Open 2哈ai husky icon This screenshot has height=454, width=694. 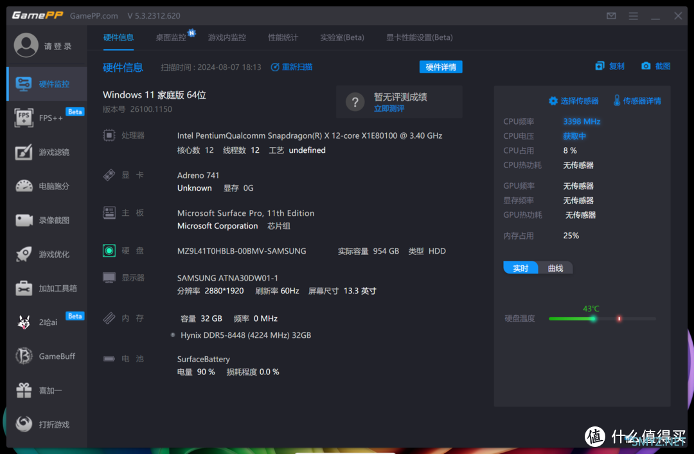click(24, 322)
